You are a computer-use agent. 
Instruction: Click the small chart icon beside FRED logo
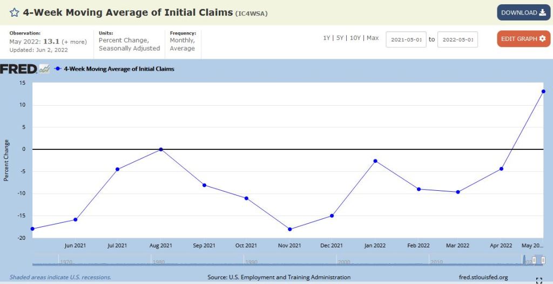pos(44,69)
